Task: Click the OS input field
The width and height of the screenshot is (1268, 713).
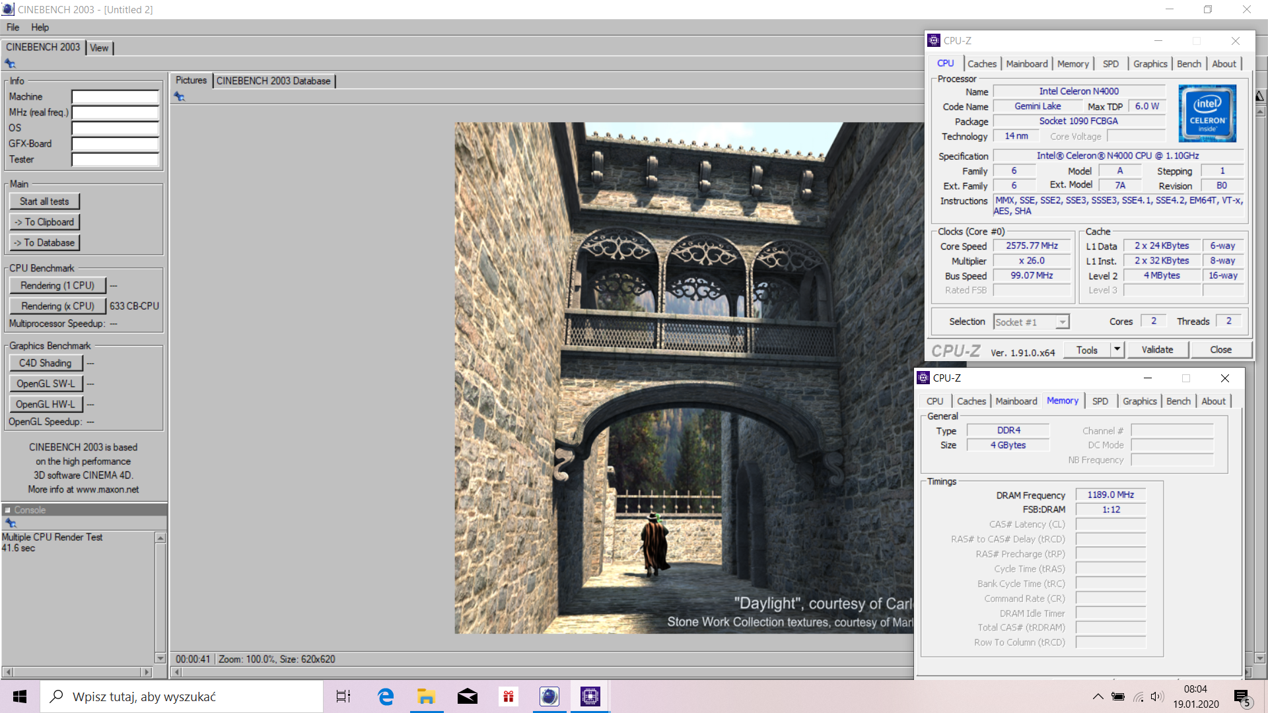Action: (116, 128)
